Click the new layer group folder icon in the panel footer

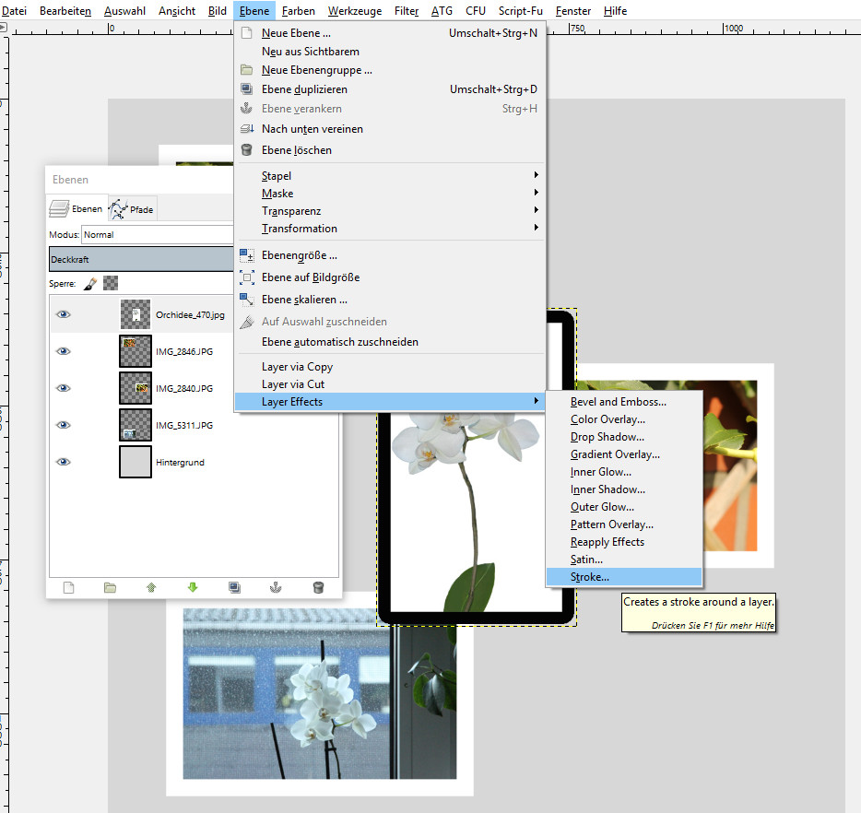click(x=110, y=588)
